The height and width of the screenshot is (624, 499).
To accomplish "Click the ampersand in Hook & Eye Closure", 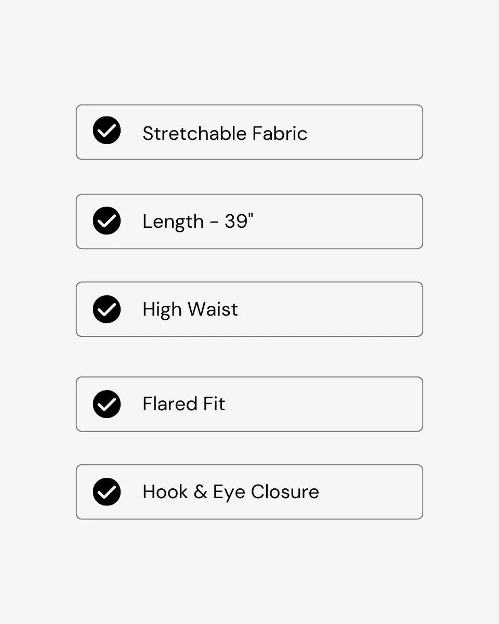I will (201, 492).
